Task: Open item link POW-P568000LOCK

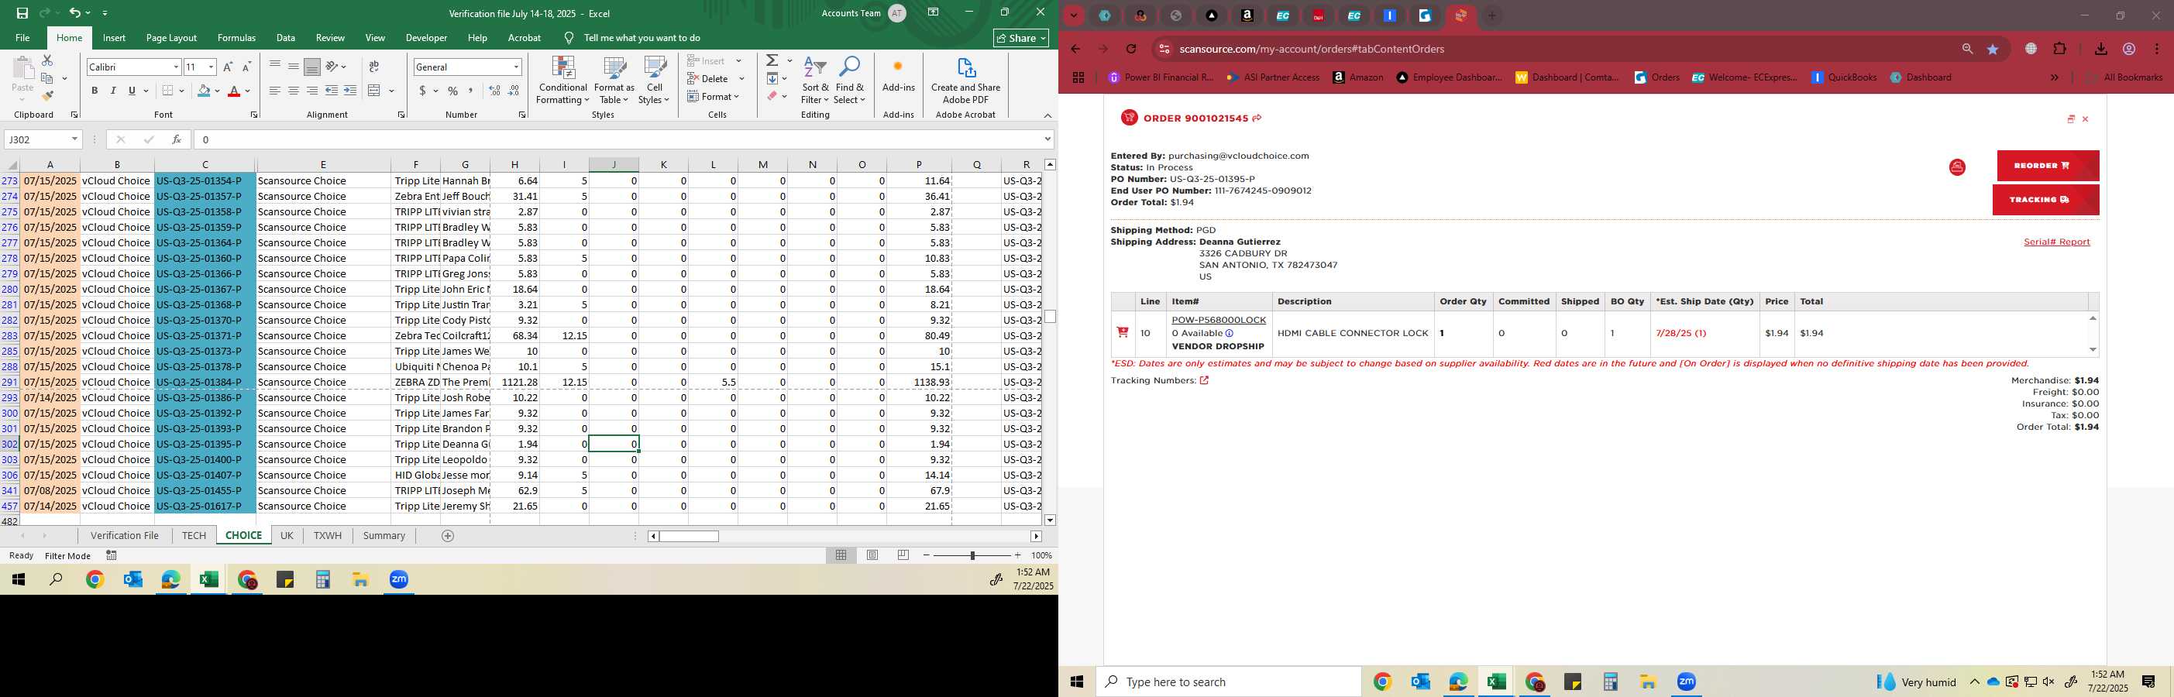Action: coord(1219,320)
